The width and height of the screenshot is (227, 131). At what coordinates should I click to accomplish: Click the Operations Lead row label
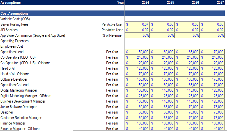pyautogui.click(x=12, y=52)
